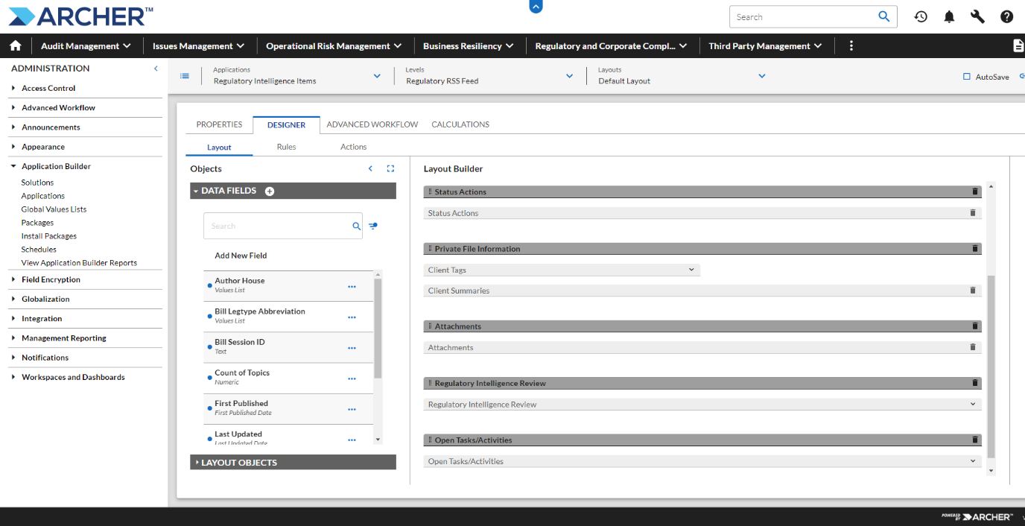
Task: Expand the Regulatory Intelligence Review field
Action: 973,404
